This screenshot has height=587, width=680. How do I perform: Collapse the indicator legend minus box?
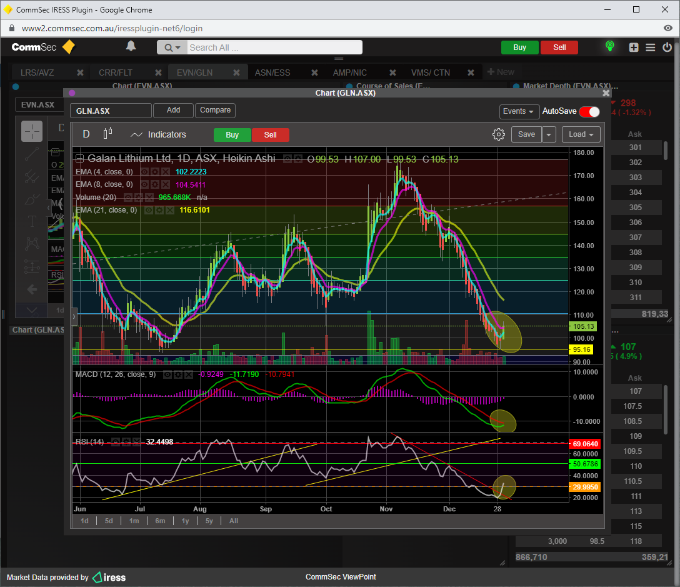[x=80, y=159]
